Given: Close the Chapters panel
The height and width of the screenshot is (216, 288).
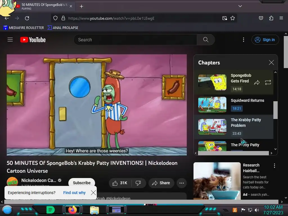Looking at the screenshot, I should [271, 62].
